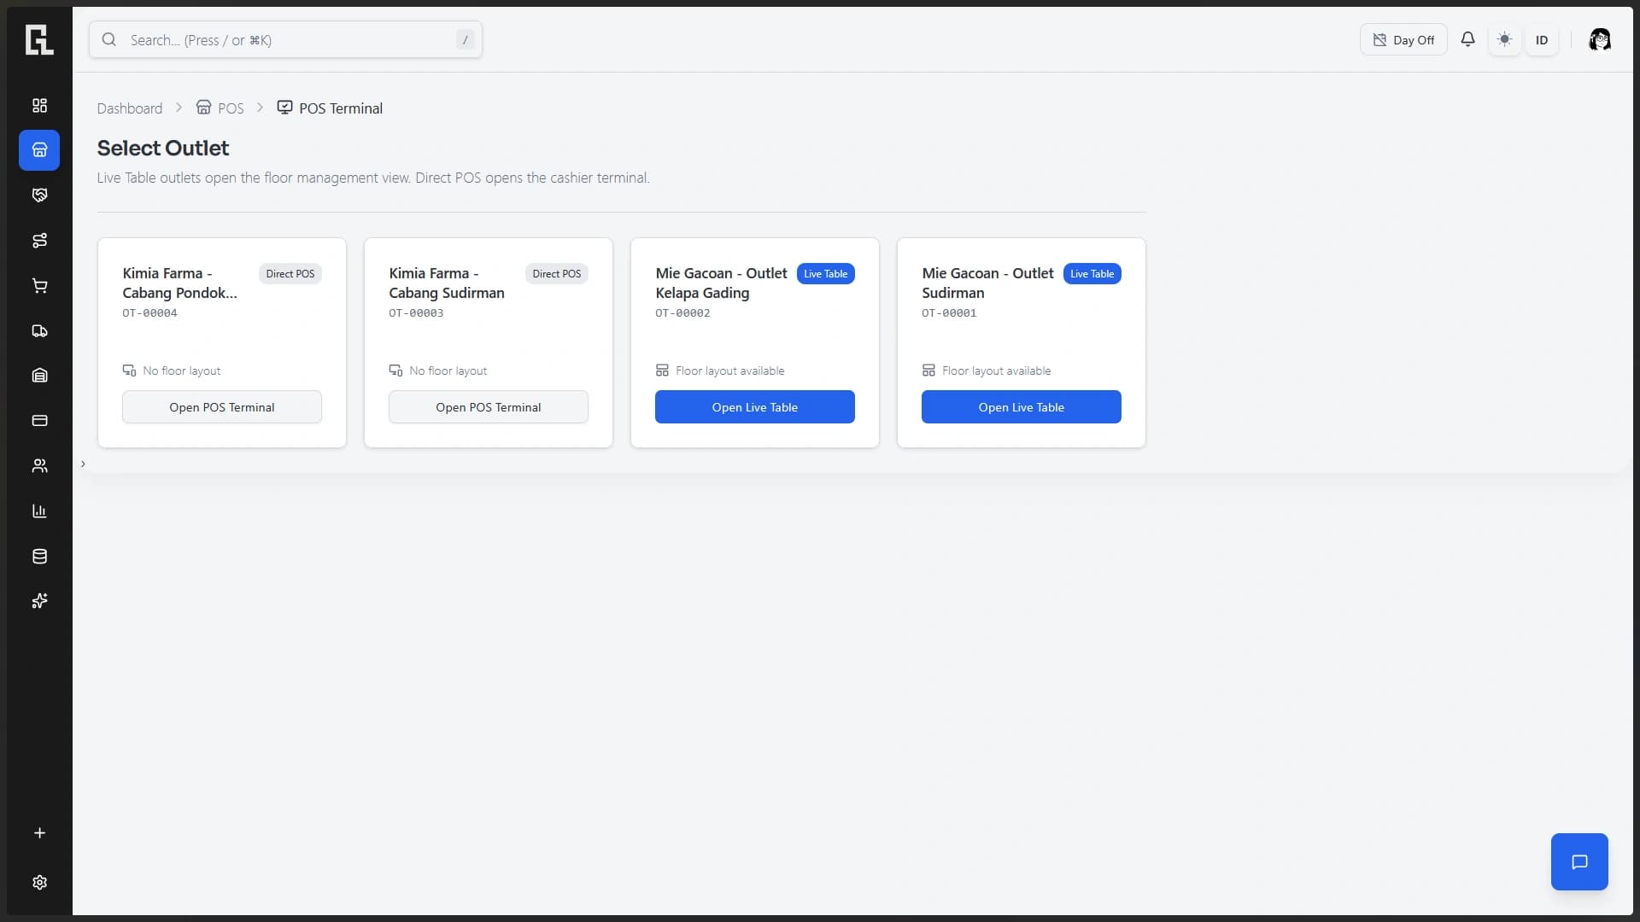This screenshot has height=922, width=1640.
Task: Click the outlet code OT-00002
Action: (682, 313)
